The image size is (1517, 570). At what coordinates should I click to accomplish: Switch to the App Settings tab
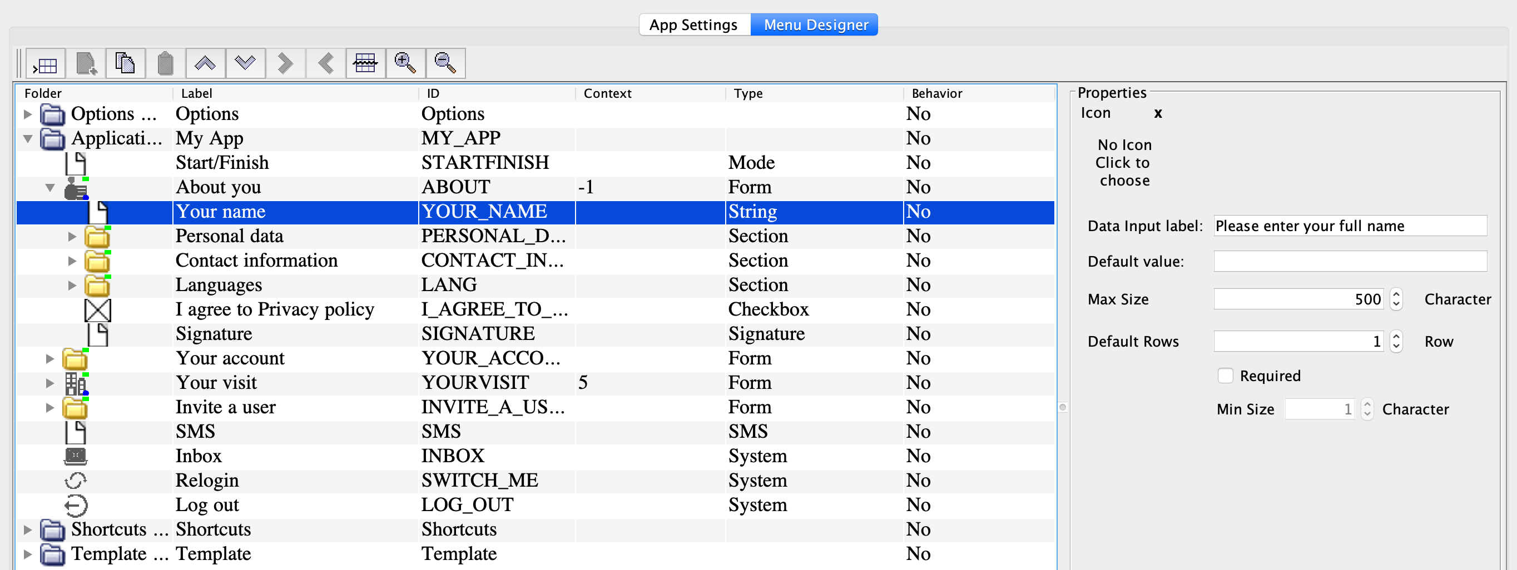point(693,24)
